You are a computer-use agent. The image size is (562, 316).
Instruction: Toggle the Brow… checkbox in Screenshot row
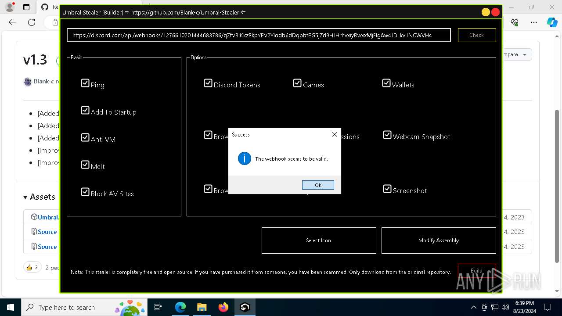(x=208, y=189)
